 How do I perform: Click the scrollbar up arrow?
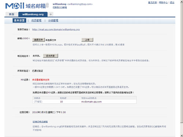[182, 1]
